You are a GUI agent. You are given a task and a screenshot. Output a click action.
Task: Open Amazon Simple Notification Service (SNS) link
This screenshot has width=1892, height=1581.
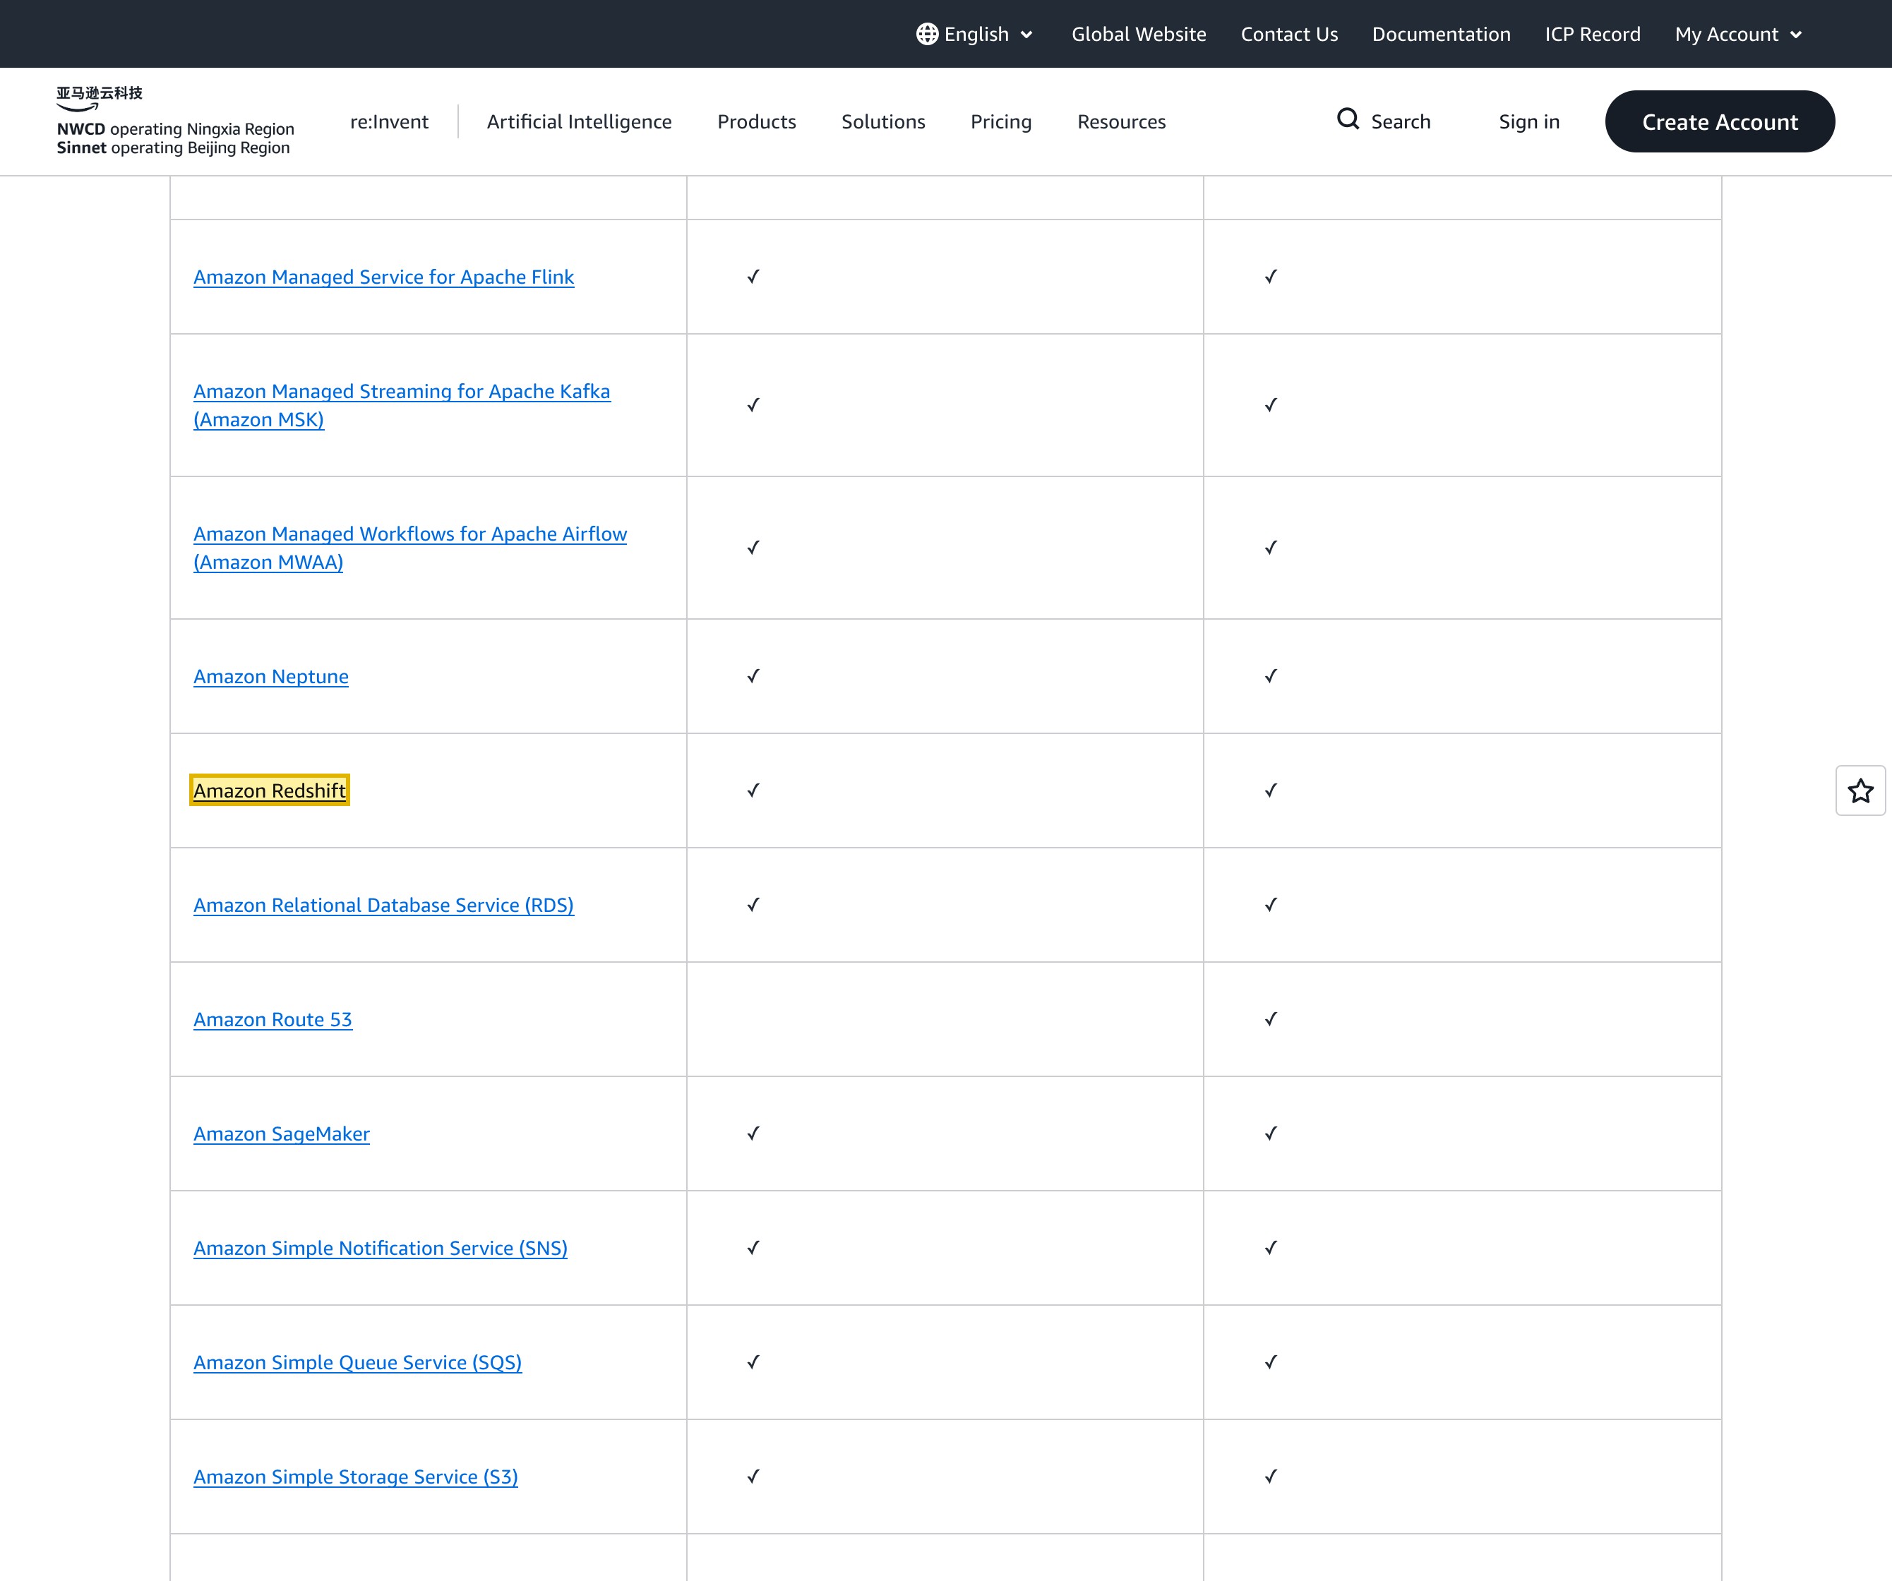(x=381, y=1248)
